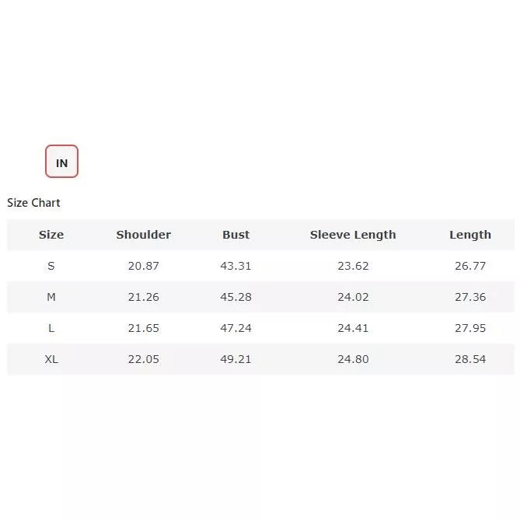Click bust value 45.28 for size M
This screenshot has height=520, width=520.
[236, 297]
